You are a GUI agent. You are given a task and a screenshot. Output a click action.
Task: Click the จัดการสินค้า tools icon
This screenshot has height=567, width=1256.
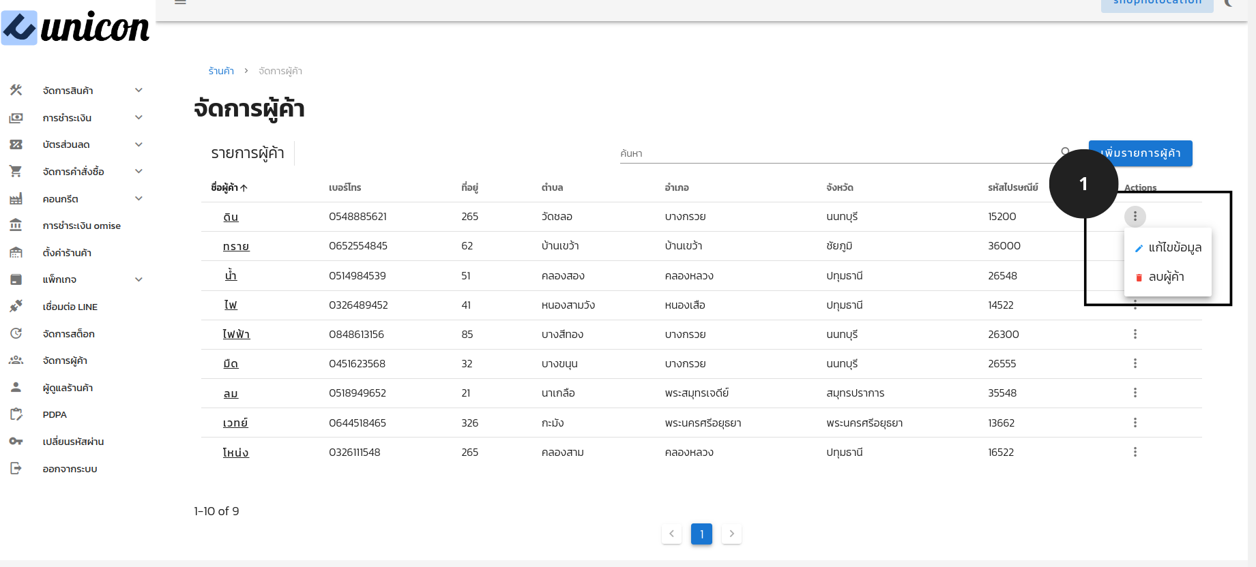[16, 90]
